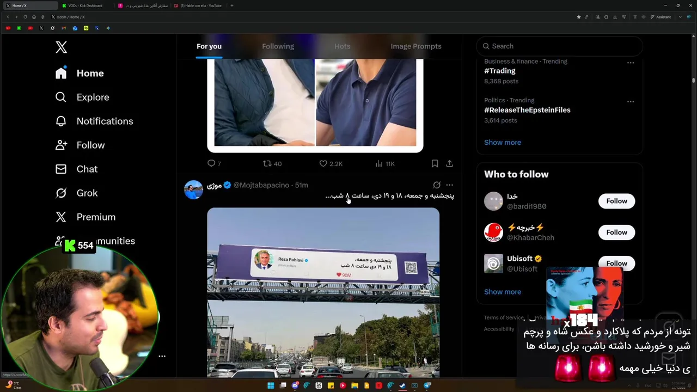This screenshot has width=697, height=392.
Task: Follow the @bardi1980 account
Action: (x=616, y=201)
